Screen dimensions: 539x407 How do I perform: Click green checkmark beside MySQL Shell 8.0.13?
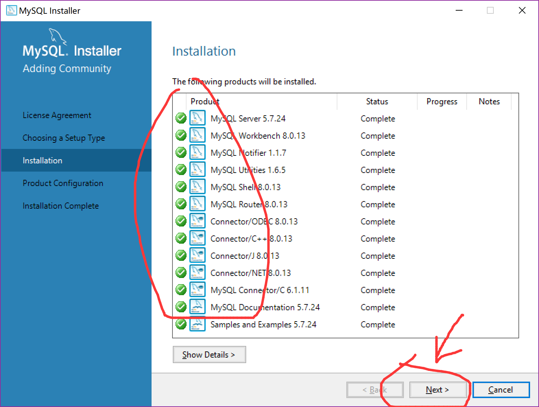pyautogui.click(x=181, y=187)
